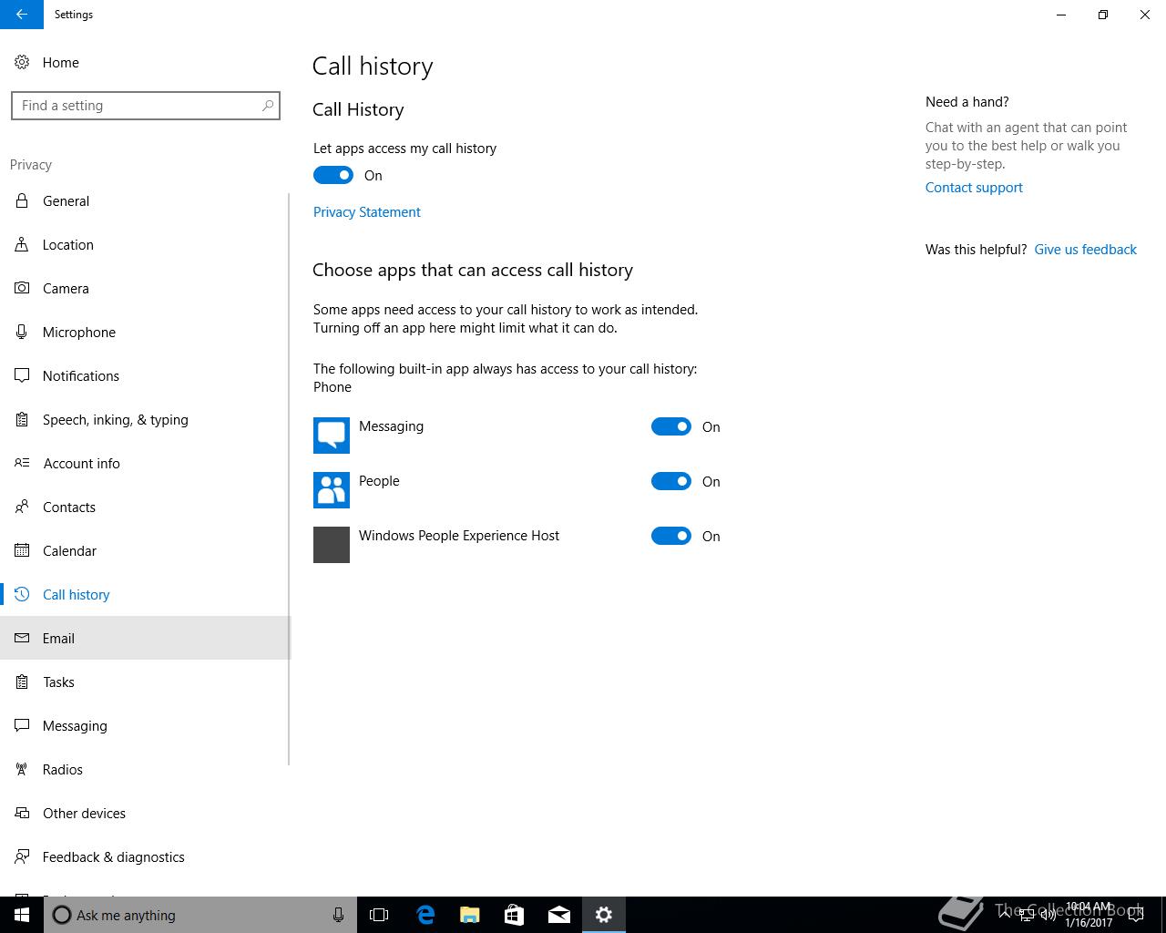1166x933 pixels.
Task: Open the Mail app from the taskbar
Action: [558, 915]
